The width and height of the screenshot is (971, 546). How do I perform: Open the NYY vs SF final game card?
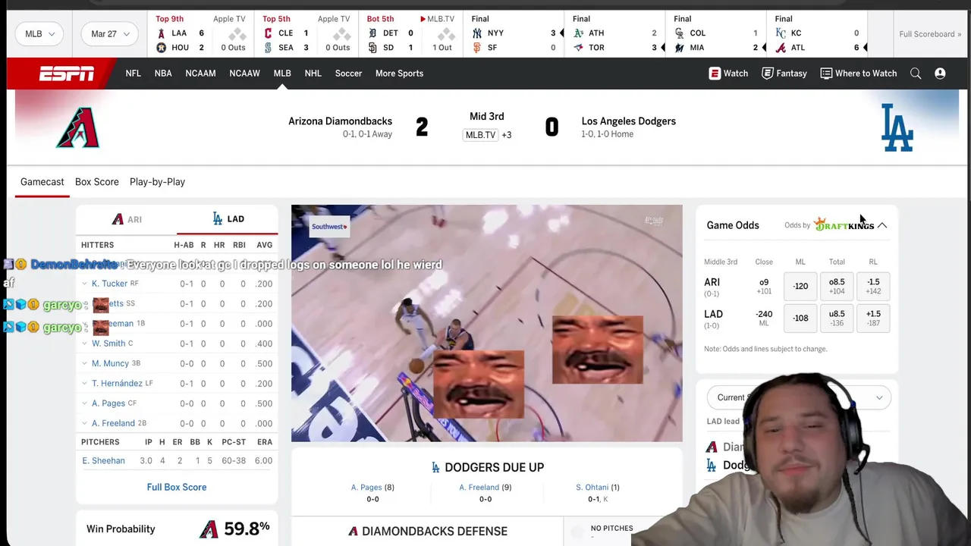point(514,34)
